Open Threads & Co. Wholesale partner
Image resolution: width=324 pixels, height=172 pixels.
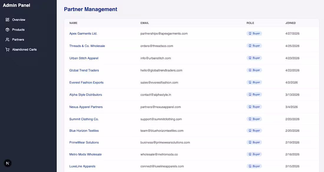tap(87, 46)
